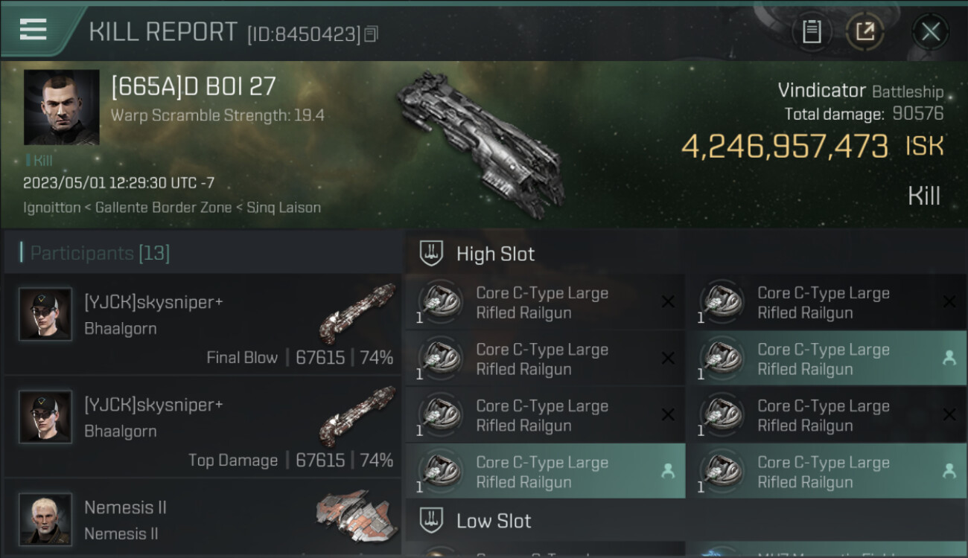
Task: Close the kill report window
Action: (930, 31)
